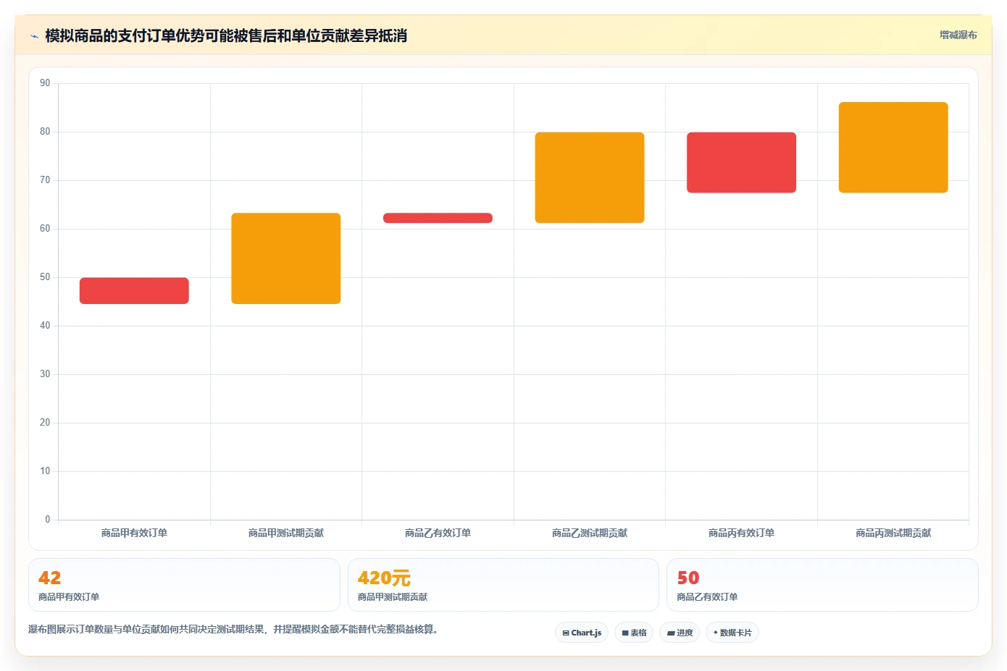This screenshot has height=671, width=1007.
Task: Click the 表格 tag chip
Action: (x=634, y=633)
